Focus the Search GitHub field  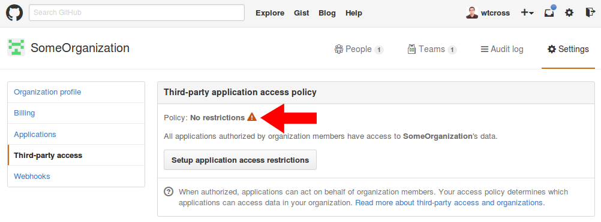click(x=137, y=13)
